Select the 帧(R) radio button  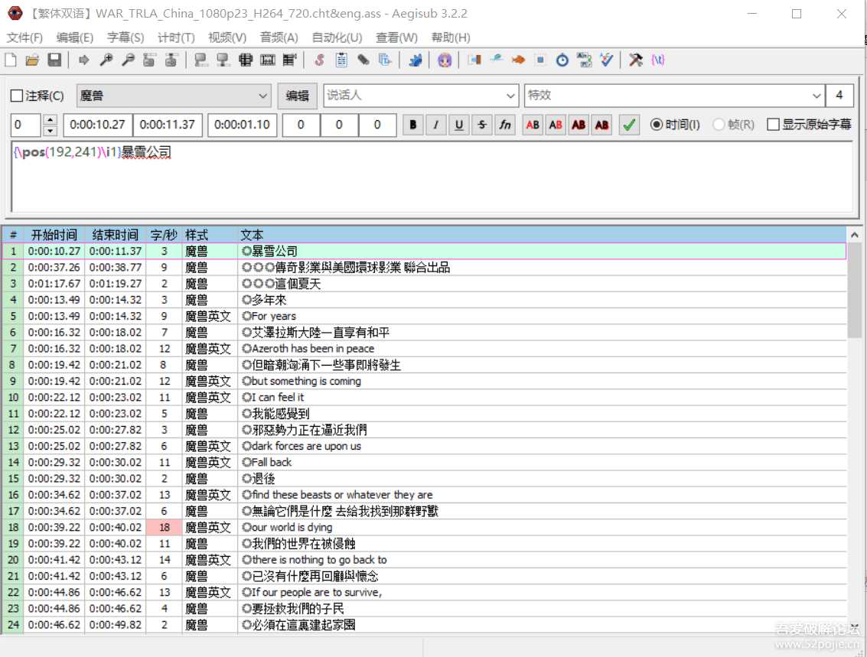[718, 125]
